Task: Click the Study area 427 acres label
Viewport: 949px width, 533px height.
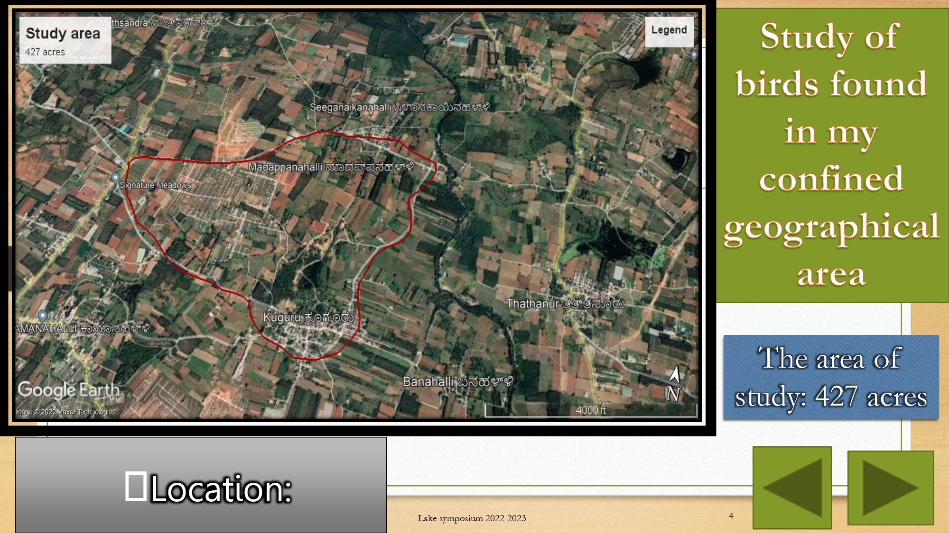Action: click(64, 40)
